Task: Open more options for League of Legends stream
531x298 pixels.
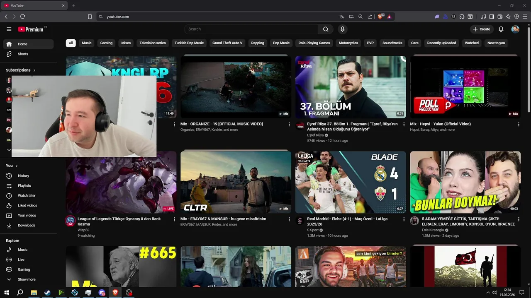Action: 174,219
